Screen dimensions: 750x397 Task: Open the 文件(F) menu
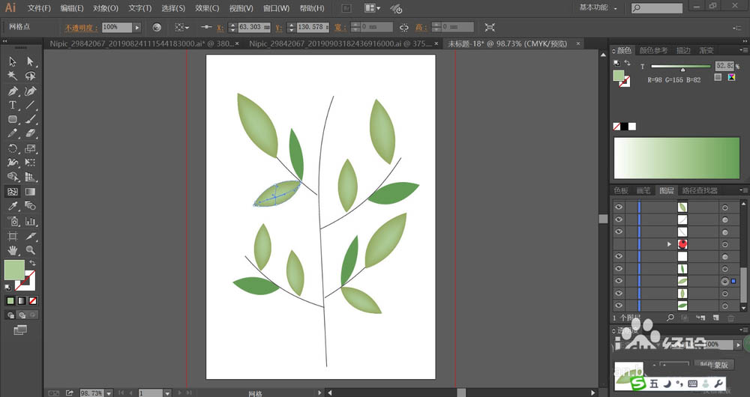point(39,8)
